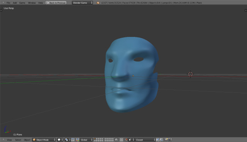Click the info editor type icon top-left
Image resolution: width=247 pixels, height=142 pixels.
(x=3, y=3)
